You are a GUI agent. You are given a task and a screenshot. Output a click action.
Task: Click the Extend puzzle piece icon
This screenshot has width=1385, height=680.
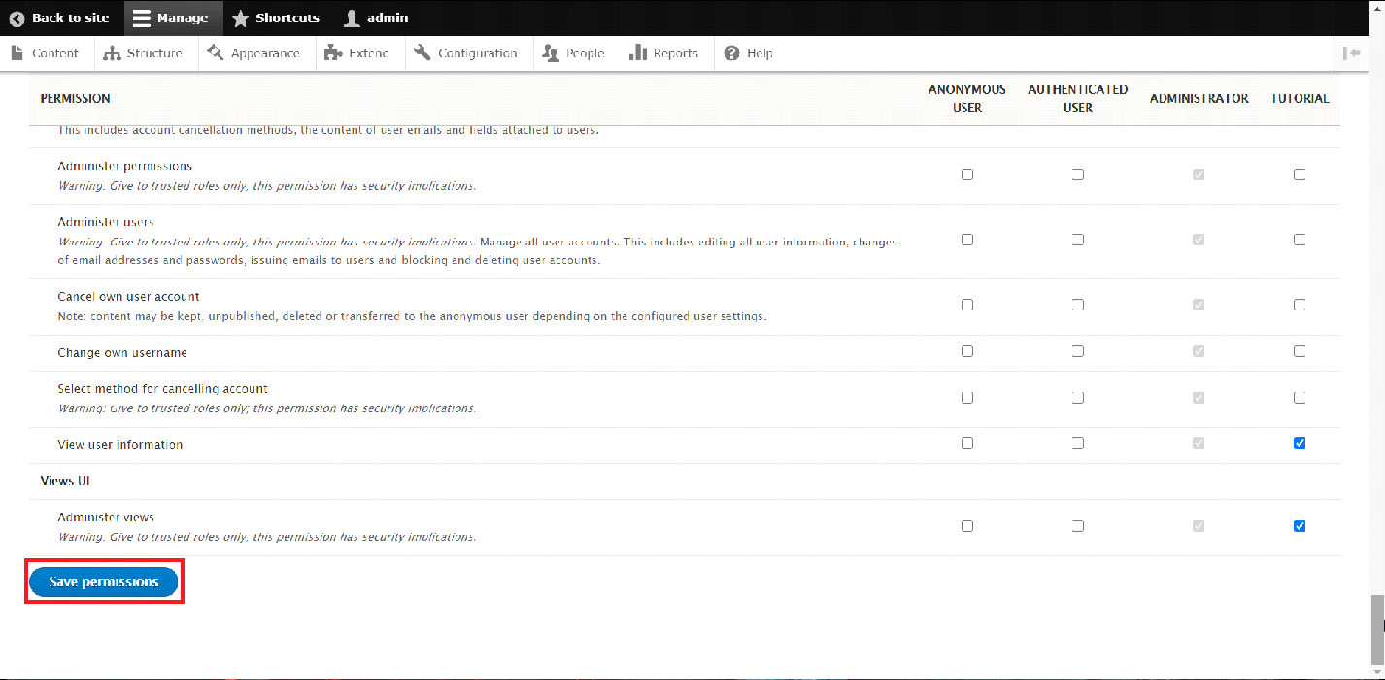333,53
